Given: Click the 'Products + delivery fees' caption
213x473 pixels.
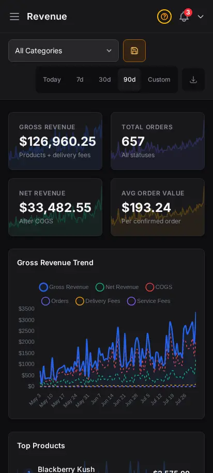Looking at the screenshot, I should (x=55, y=155).
